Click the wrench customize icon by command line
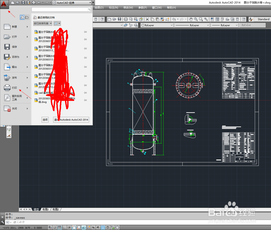The image size is (271, 230). [2, 222]
